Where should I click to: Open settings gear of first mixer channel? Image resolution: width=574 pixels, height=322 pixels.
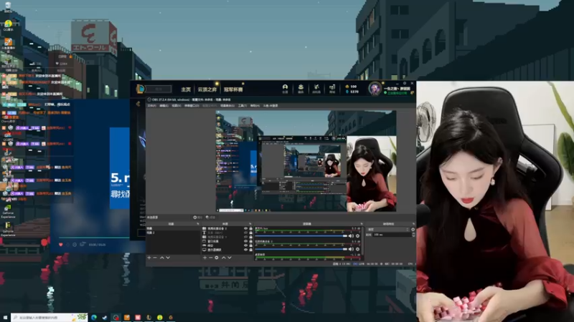click(357, 236)
